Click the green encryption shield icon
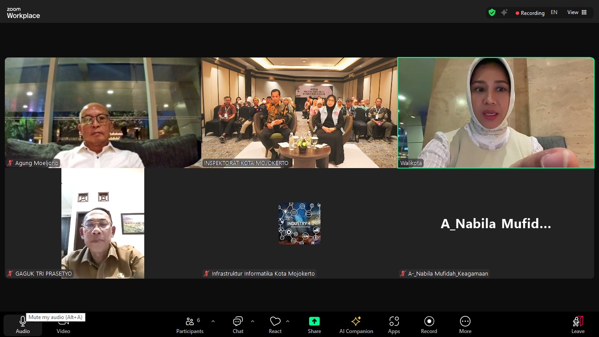This screenshot has height=337, width=599. pos(492,13)
